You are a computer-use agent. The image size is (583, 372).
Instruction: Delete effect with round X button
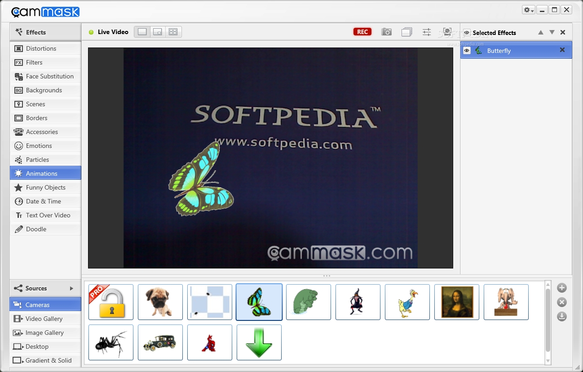click(562, 302)
